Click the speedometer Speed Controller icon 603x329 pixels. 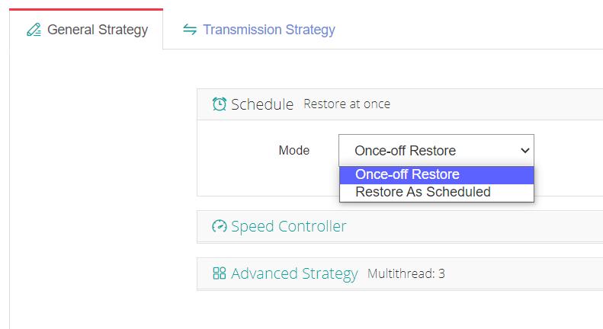220,226
